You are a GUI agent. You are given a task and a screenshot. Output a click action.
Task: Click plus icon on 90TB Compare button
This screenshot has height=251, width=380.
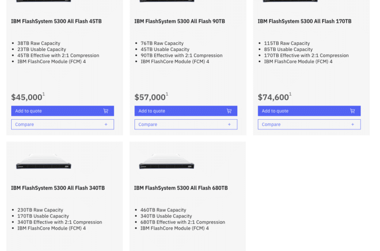(229, 125)
